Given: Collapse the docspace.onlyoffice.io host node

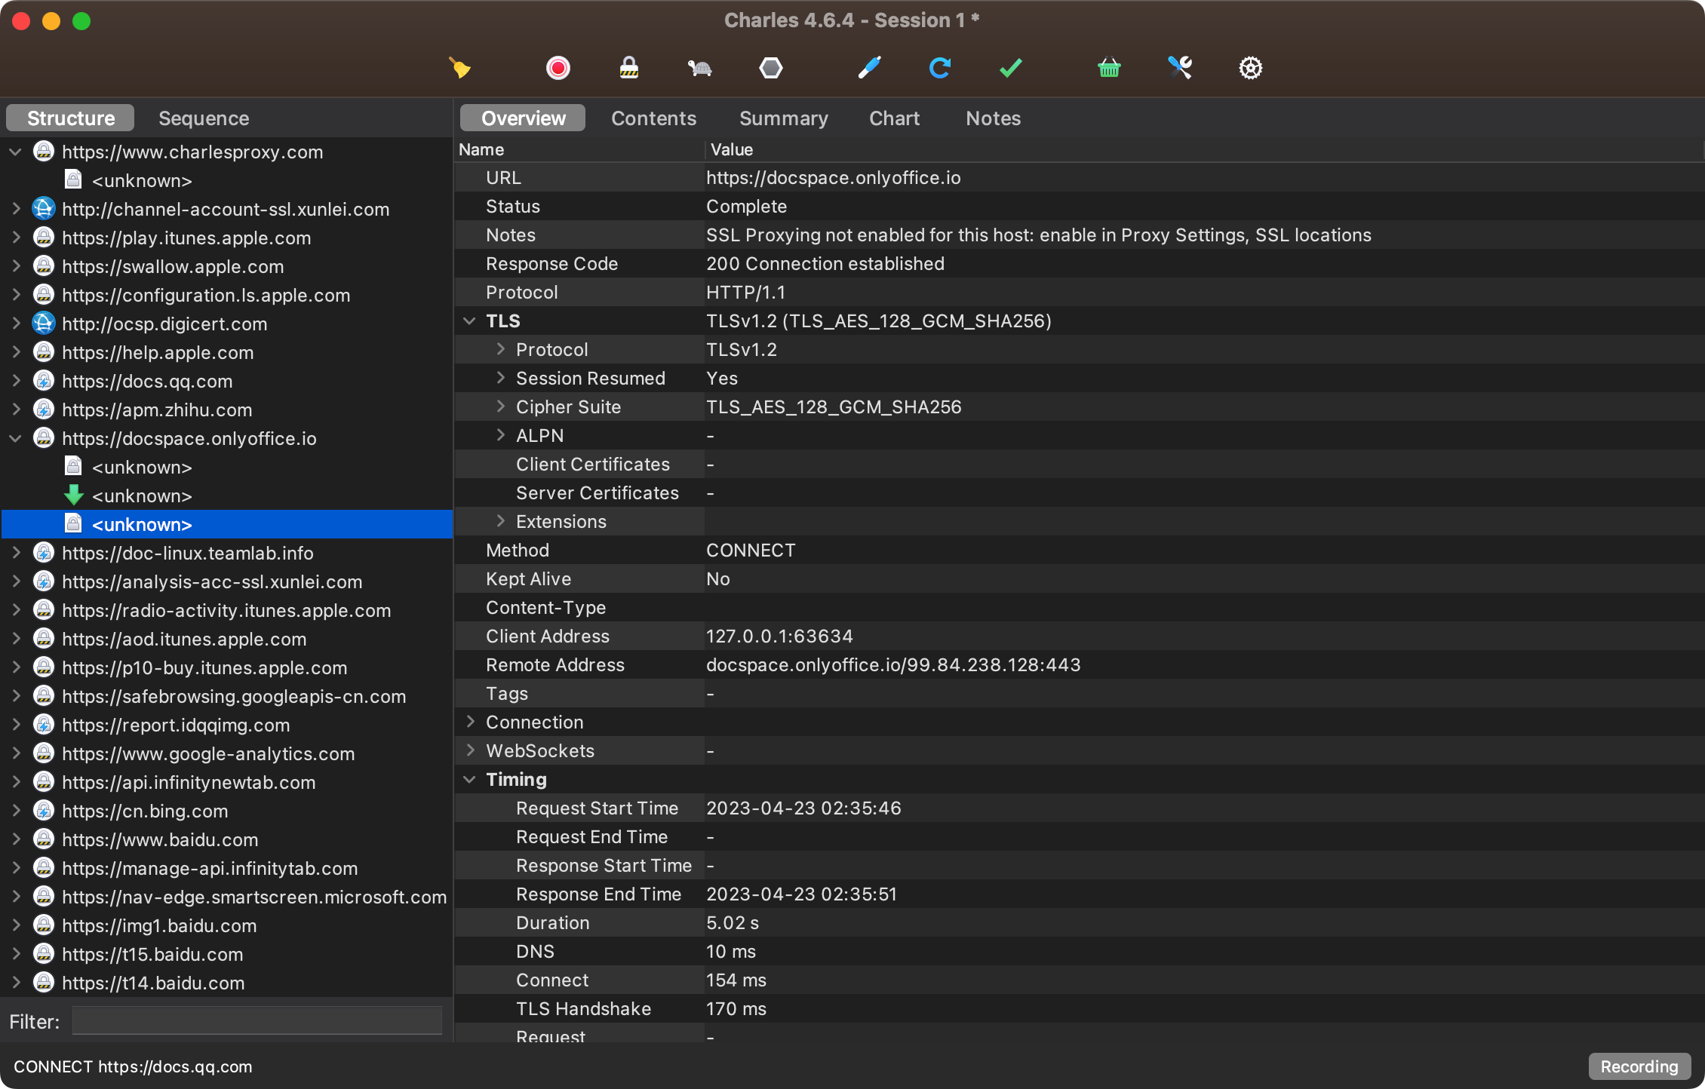Looking at the screenshot, I should [x=15, y=438].
